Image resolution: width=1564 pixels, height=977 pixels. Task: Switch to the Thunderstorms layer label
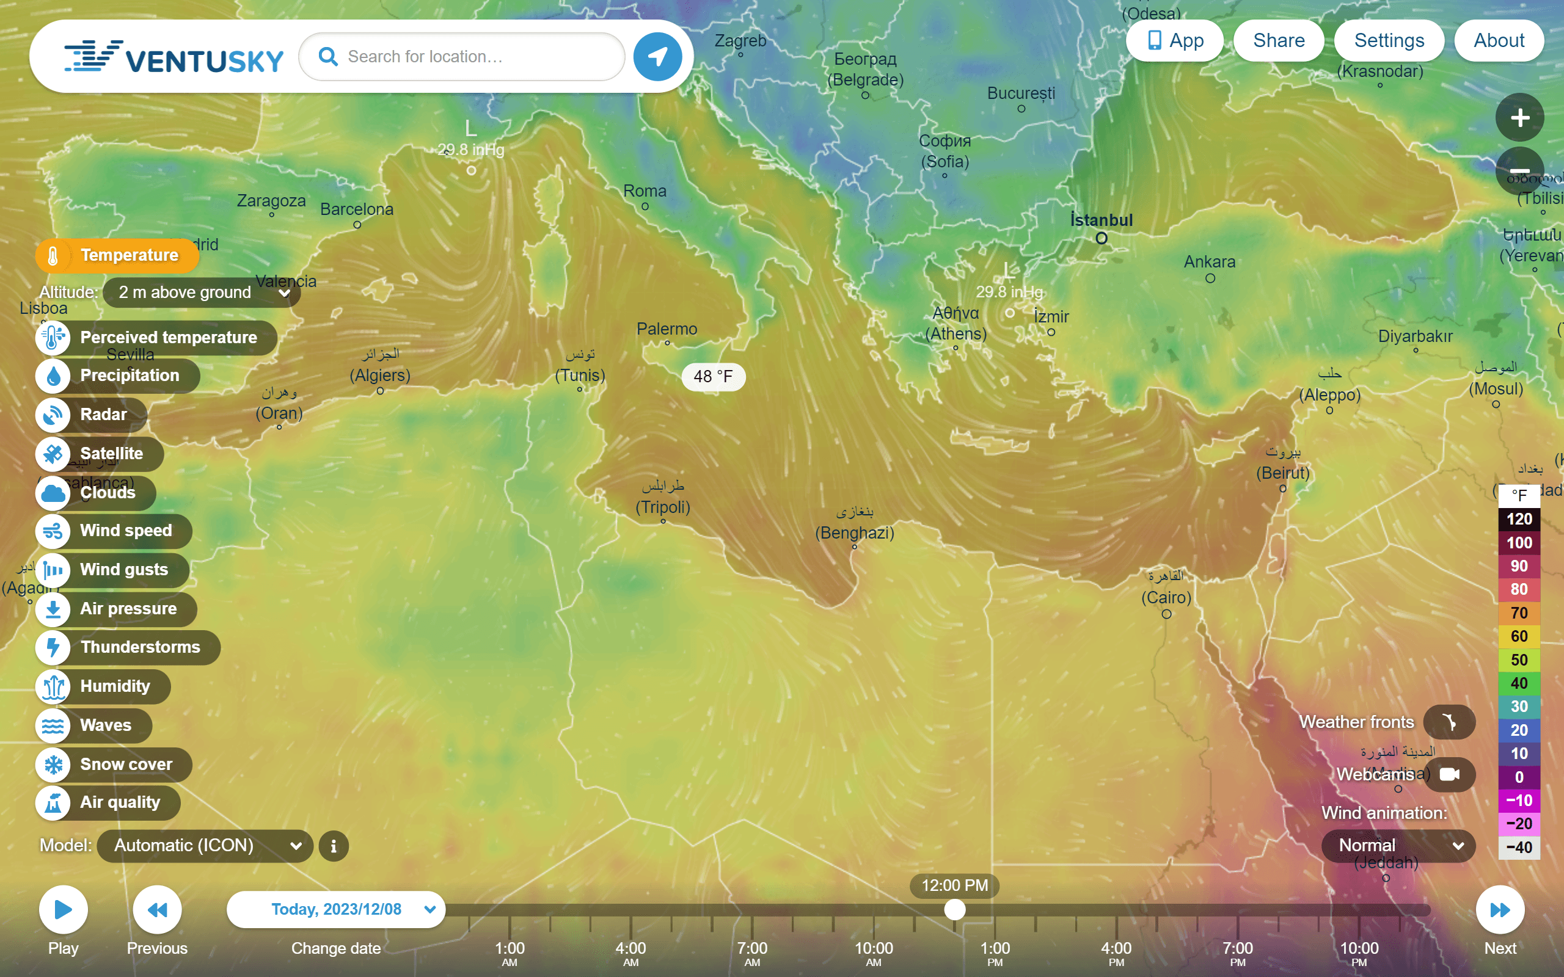click(x=141, y=647)
